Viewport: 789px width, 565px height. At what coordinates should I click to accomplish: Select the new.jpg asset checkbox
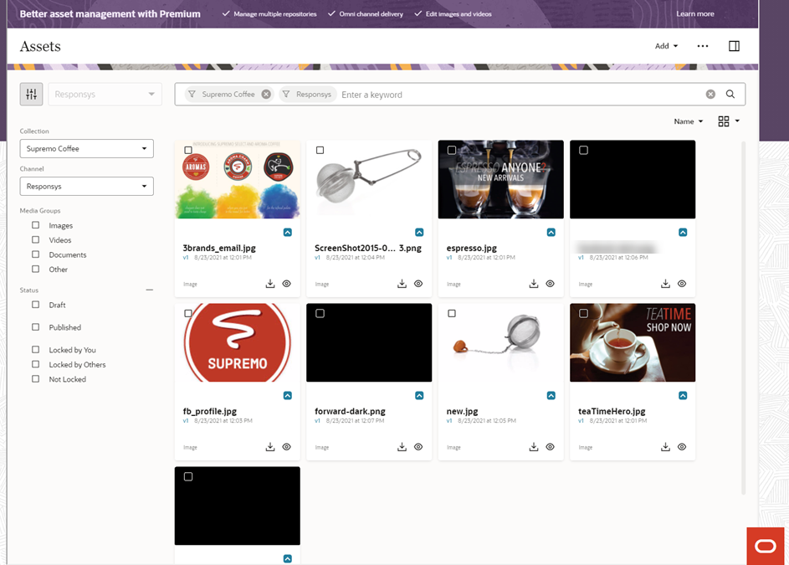pos(452,313)
